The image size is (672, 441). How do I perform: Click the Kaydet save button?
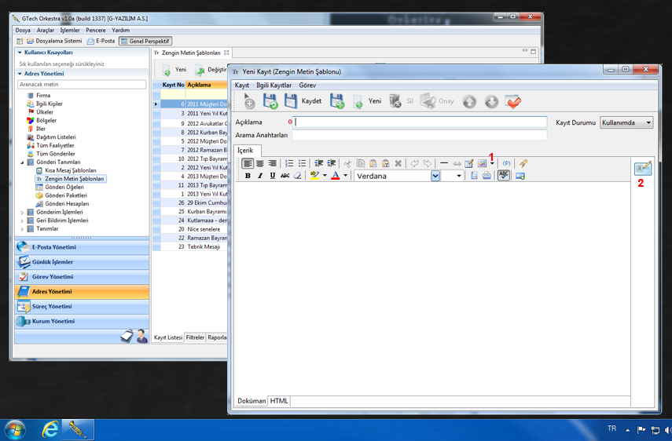tap(303, 101)
